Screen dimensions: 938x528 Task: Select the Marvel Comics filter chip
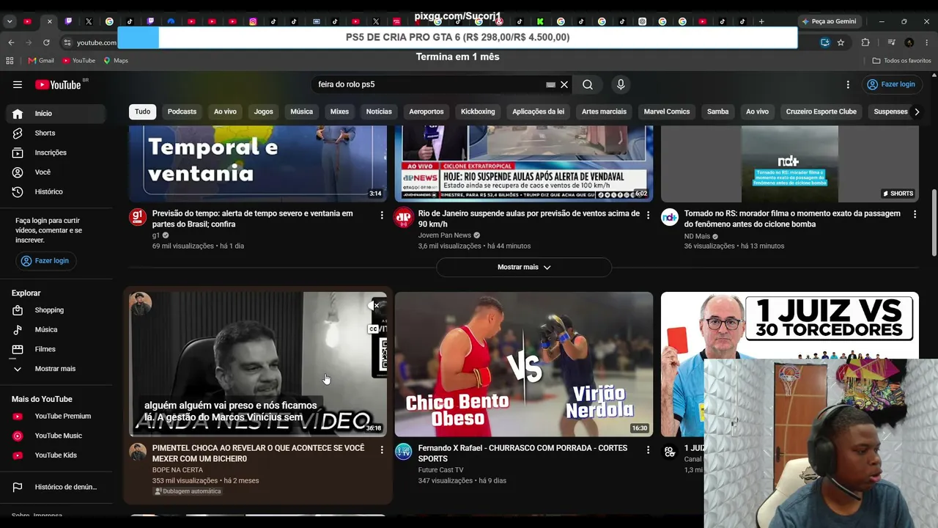(667, 111)
